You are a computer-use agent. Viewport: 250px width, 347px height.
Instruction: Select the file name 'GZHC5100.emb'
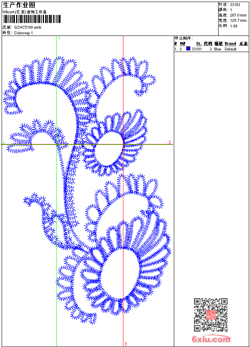[28, 27]
